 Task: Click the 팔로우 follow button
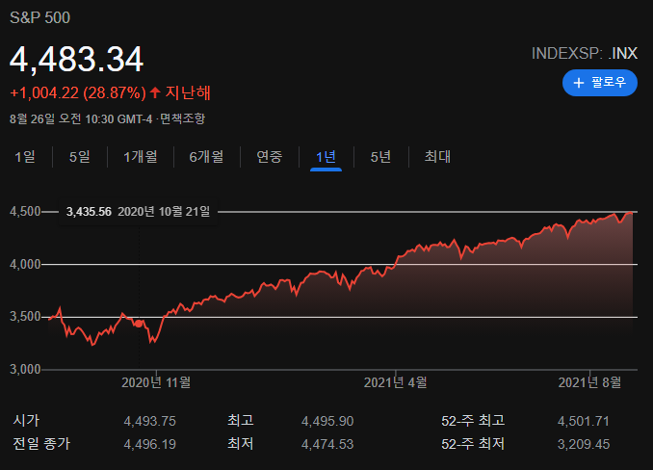pos(600,83)
